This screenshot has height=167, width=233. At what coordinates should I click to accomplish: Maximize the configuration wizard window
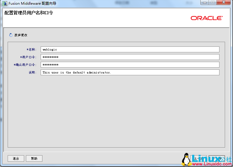[213, 2]
